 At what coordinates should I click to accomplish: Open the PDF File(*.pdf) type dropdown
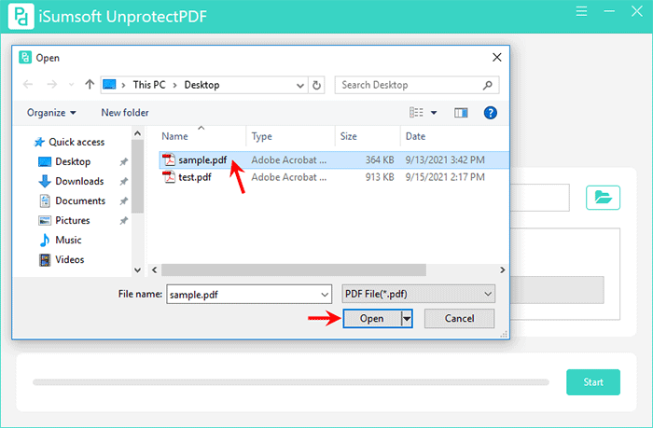click(x=418, y=294)
